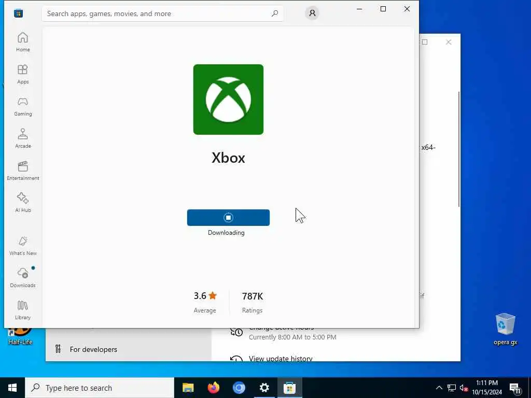The height and width of the screenshot is (398, 531).
Task: Click the Xbox app logo
Action: click(x=228, y=99)
